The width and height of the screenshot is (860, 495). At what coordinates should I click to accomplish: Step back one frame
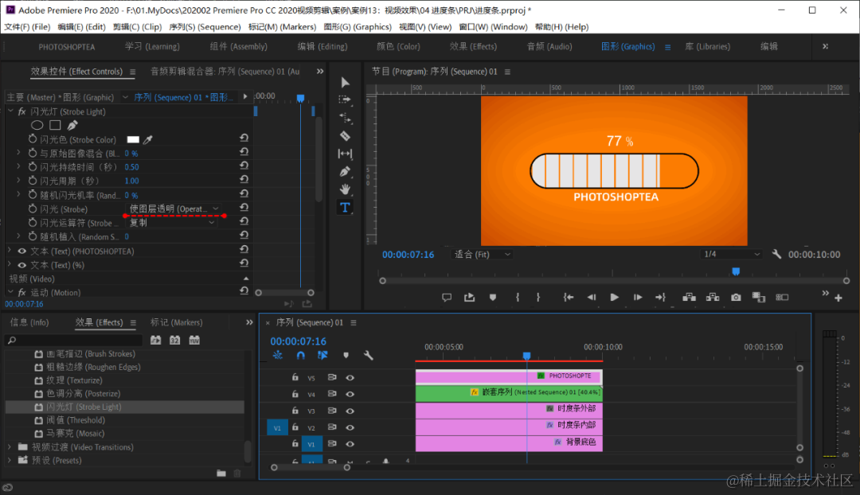(591, 298)
